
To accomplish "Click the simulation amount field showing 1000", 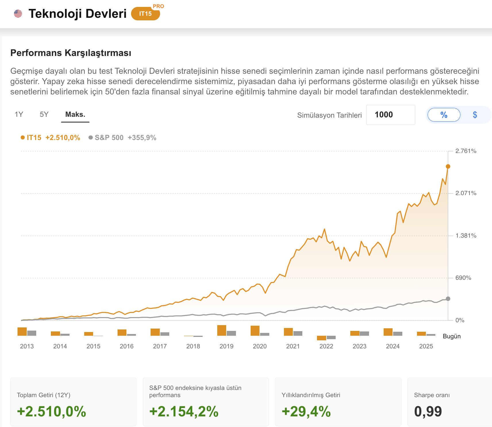I will tap(391, 115).
